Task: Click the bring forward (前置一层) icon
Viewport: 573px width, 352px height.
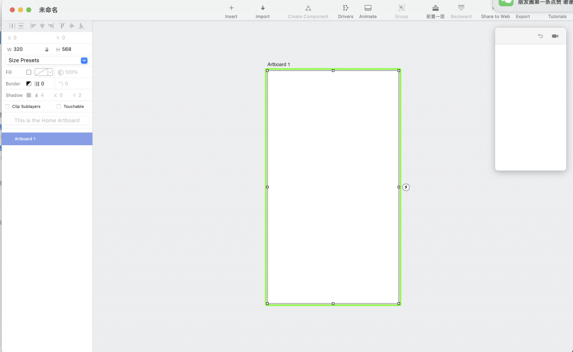Action: [435, 8]
